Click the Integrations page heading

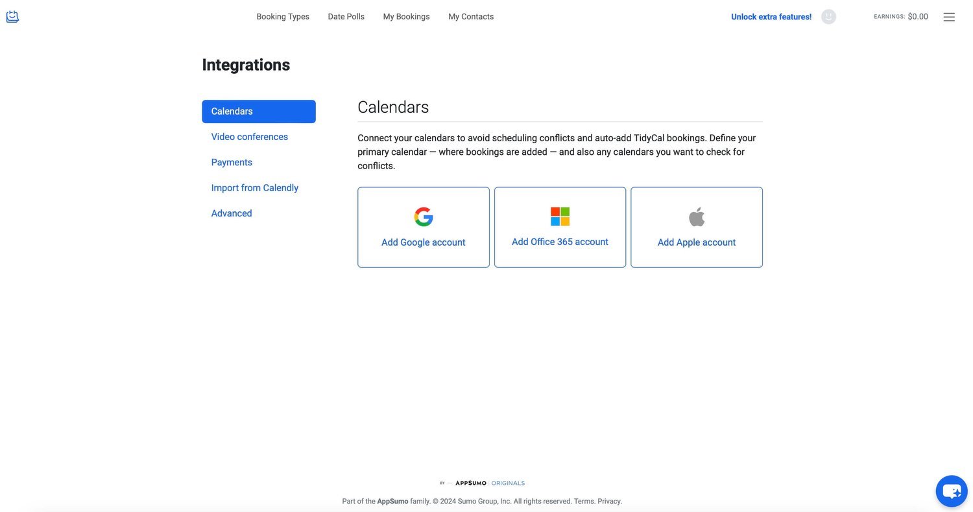pos(246,65)
